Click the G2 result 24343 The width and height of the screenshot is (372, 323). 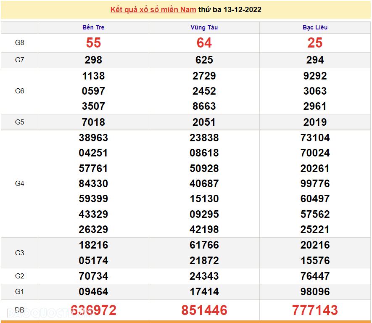tap(204, 276)
